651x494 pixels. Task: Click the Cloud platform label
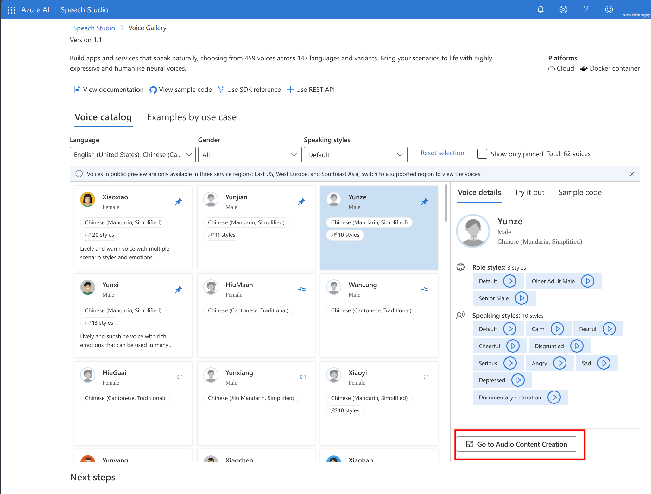tap(561, 68)
